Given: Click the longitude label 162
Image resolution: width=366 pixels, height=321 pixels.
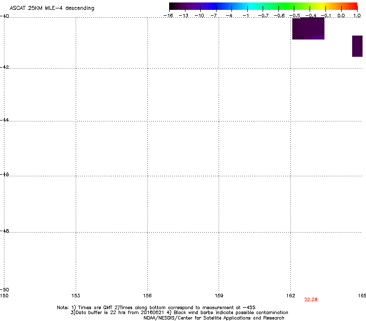Looking at the screenshot, I should pyautogui.click(x=291, y=296).
